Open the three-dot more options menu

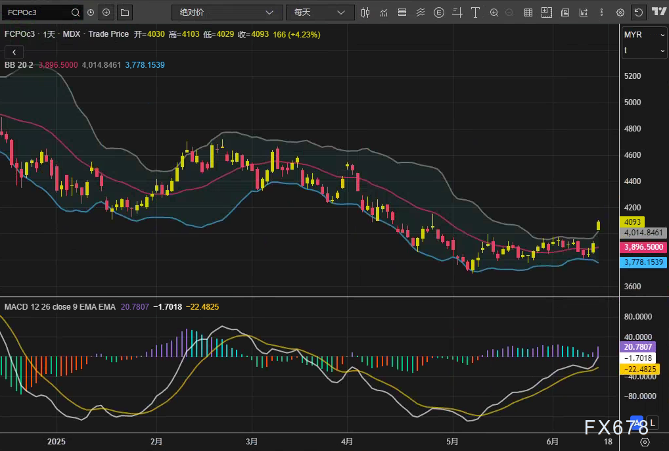tap(600, 12)
